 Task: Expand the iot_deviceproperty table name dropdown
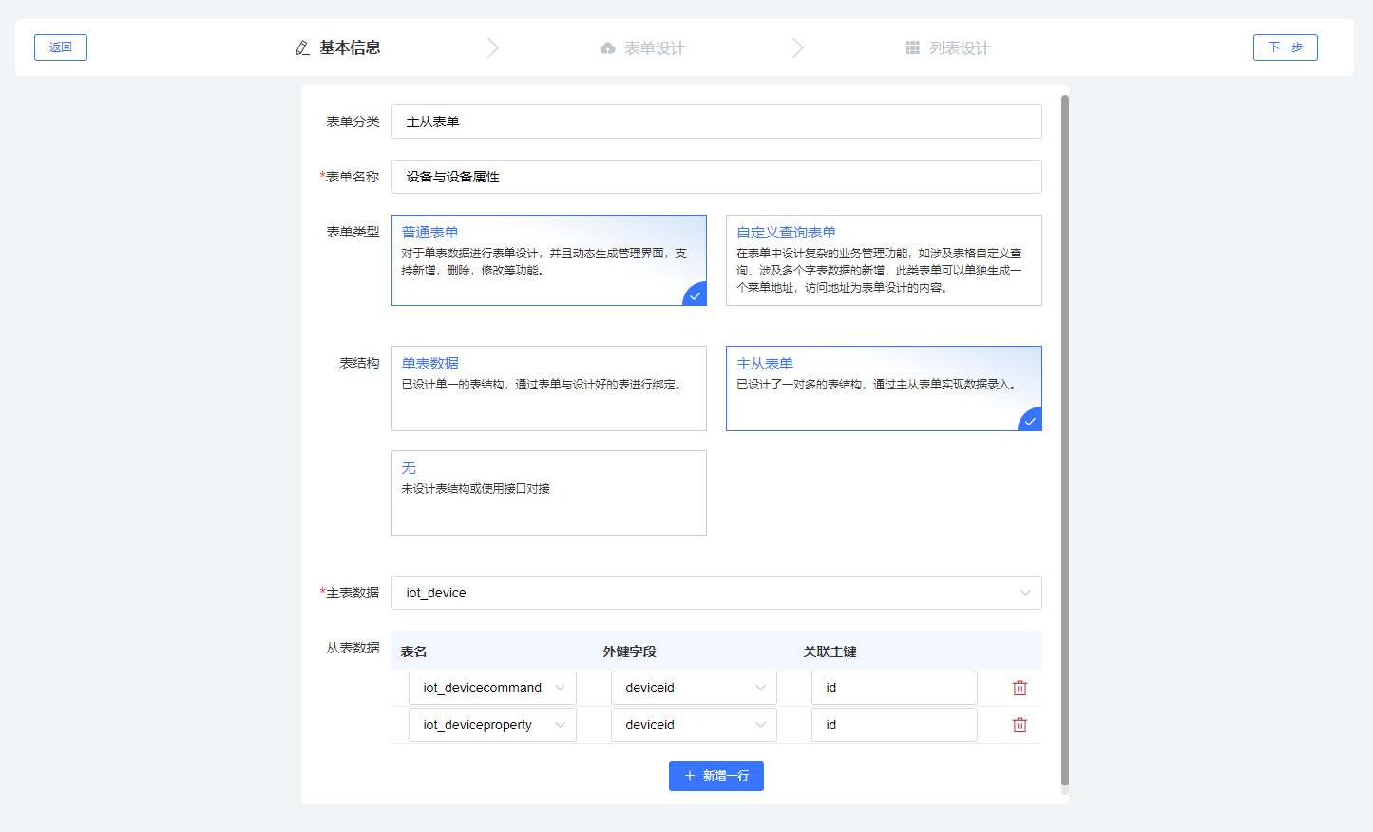(492, 725)
